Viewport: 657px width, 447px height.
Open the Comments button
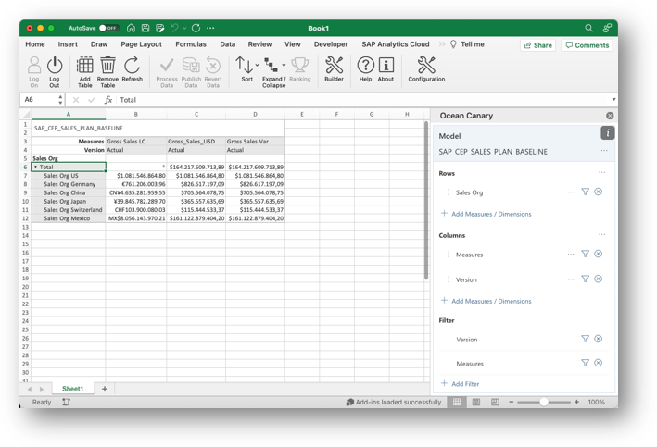pyautogui.click(x=587, y=45)
